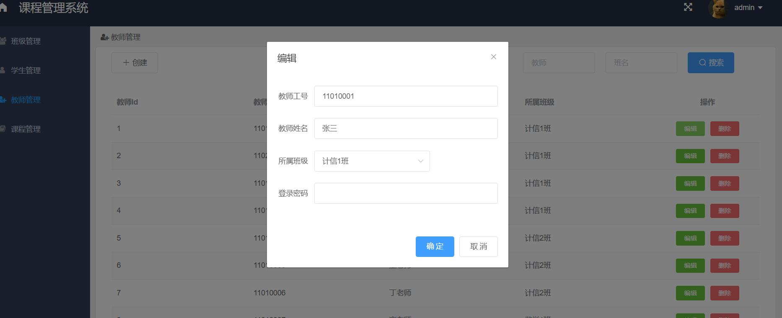The width and height of the screenshot is (782, 318).
Task: Click the 班级管理 sidebar icon
Action: coord(3,41)
